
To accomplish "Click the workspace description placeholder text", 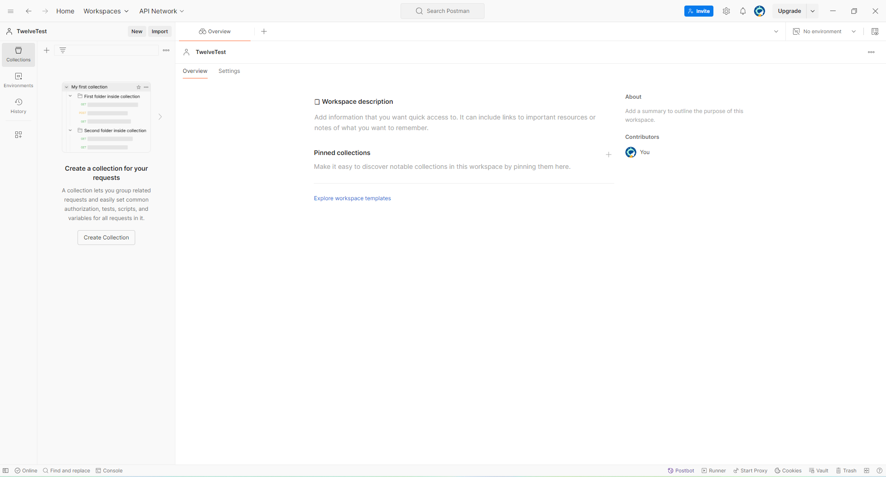I will (x=455, y=123).
